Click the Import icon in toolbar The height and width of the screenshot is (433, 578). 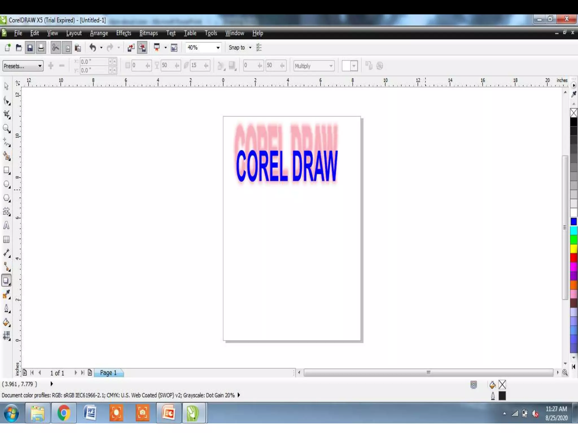click(131, 48)
